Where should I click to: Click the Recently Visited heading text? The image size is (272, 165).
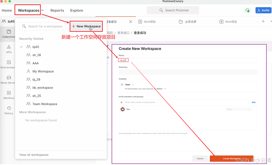click(x=31, y=39)
